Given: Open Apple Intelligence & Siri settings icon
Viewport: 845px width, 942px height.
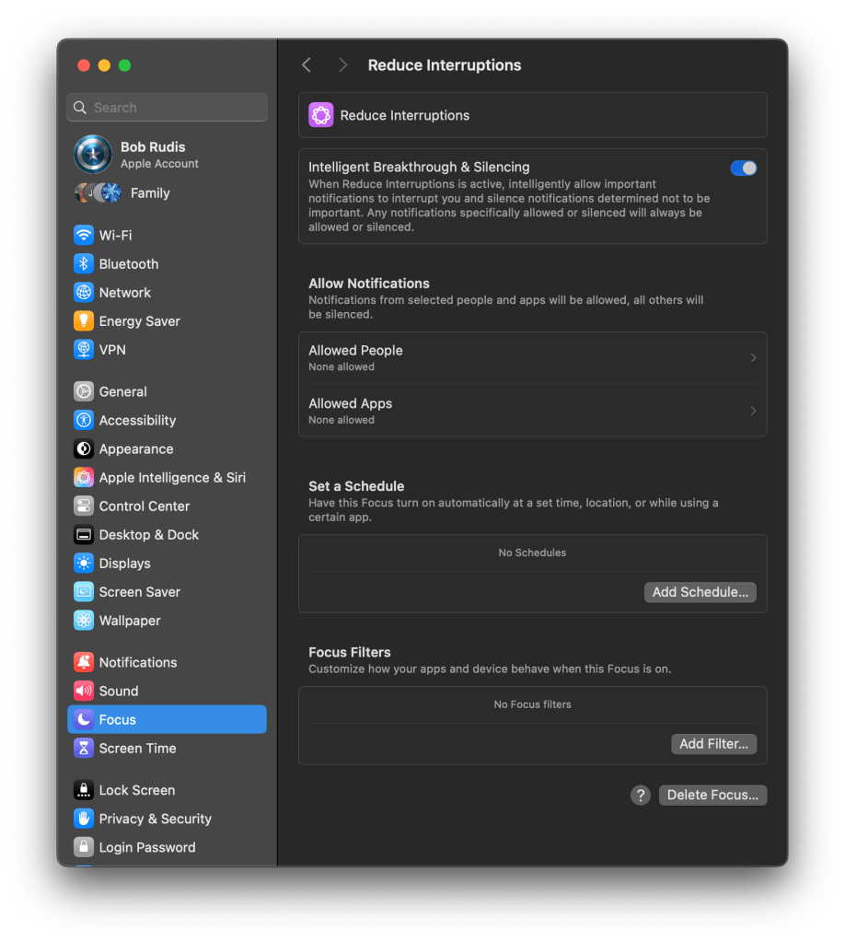Looking at the screenshot, I should tap(84, 477).
